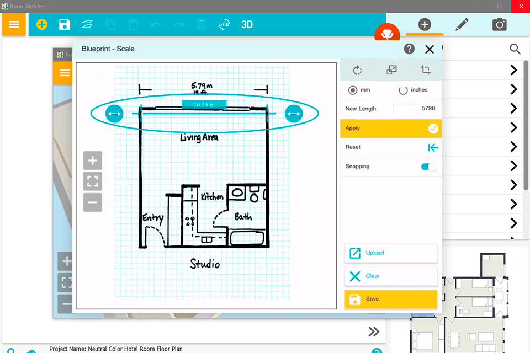Click the rotate blueprint icon
The image size is (530, 353).
pyautogui.click(x=357, y=70)
